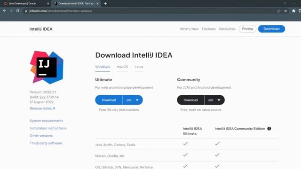Open Features menu item
The width and height of the screenshot is (301, 169).
(209, 29)
